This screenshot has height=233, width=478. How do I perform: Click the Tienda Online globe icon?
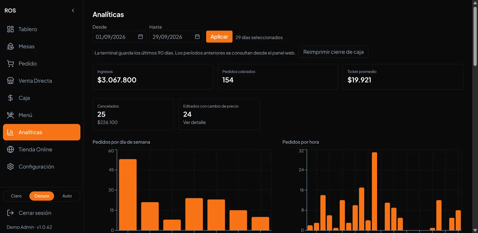click(10, 149)
